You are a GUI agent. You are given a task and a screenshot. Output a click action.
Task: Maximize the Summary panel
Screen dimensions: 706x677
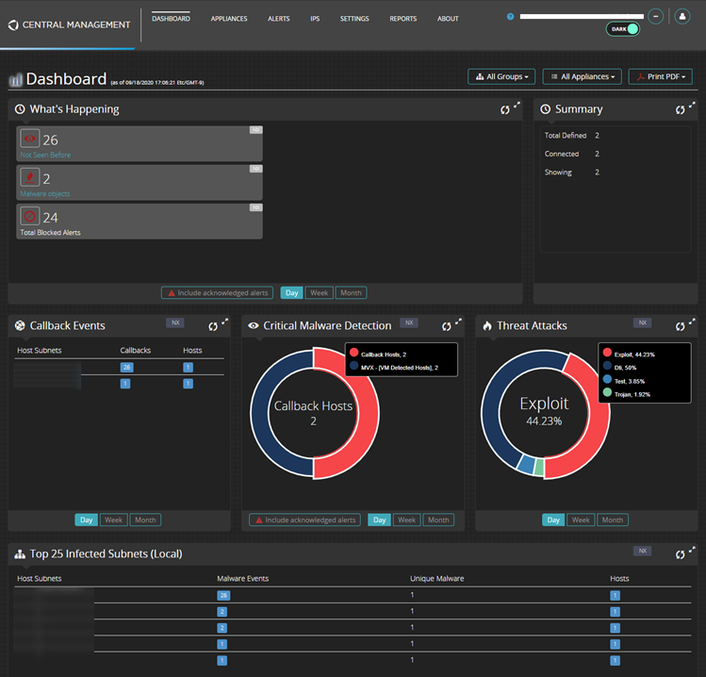coord(692,105)
